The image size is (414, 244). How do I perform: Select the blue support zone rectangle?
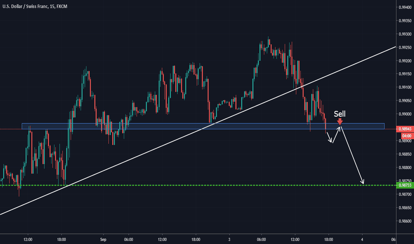point(203,126)
